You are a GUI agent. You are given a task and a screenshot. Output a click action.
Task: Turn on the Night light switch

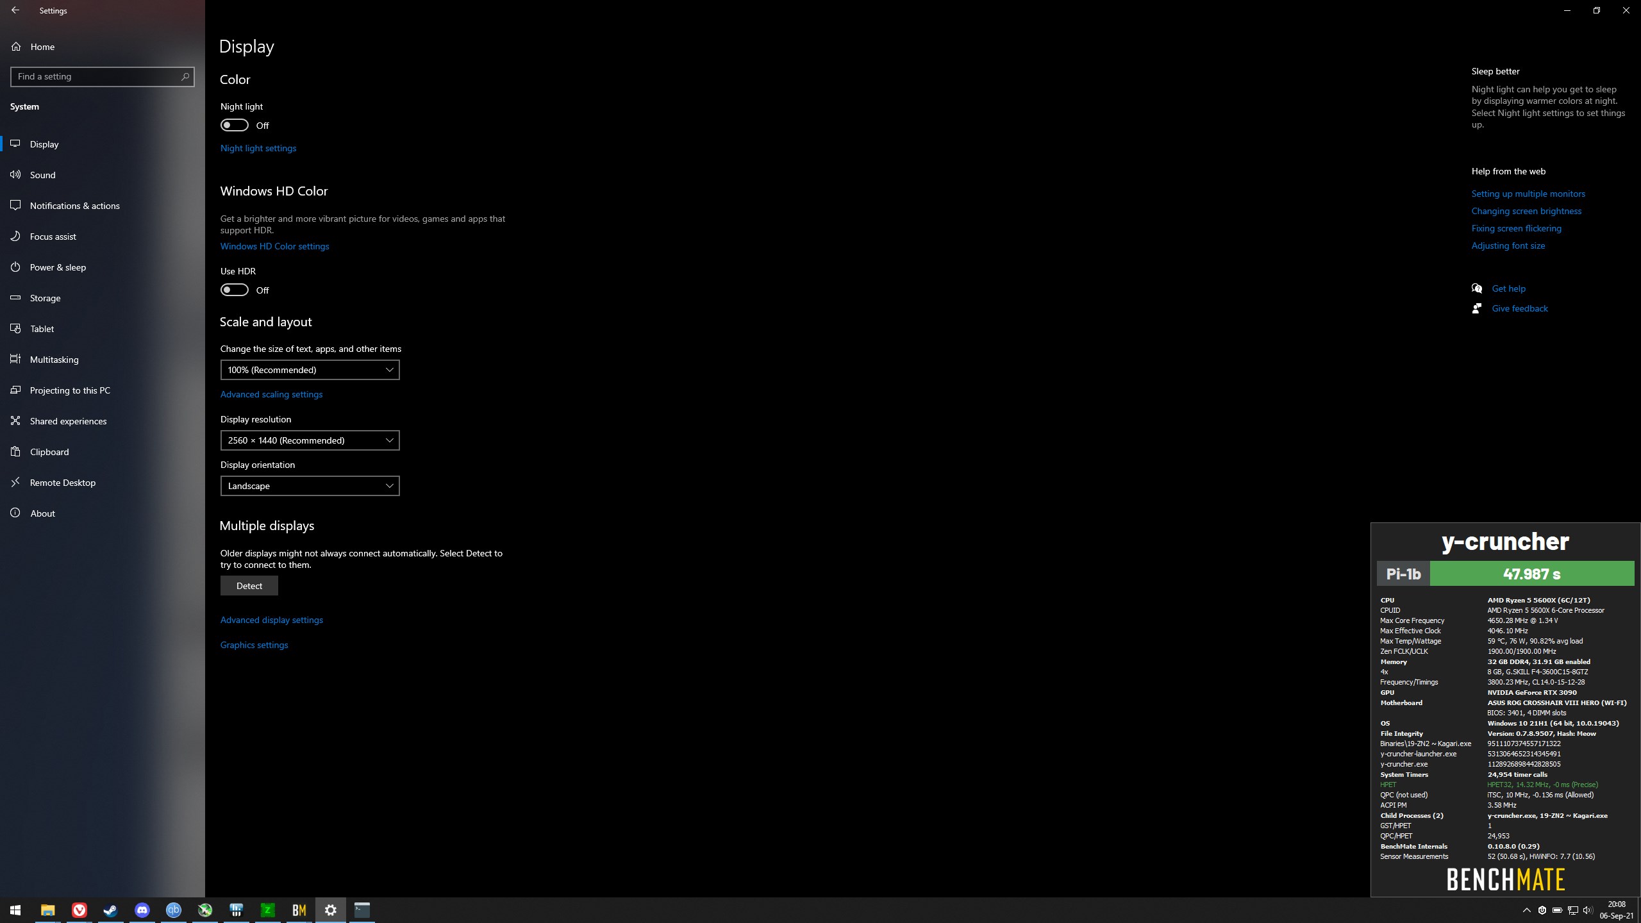tap(235, 125)
